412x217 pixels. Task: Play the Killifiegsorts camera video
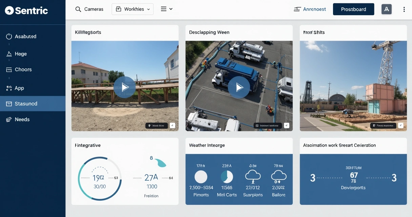pos(125,87)
